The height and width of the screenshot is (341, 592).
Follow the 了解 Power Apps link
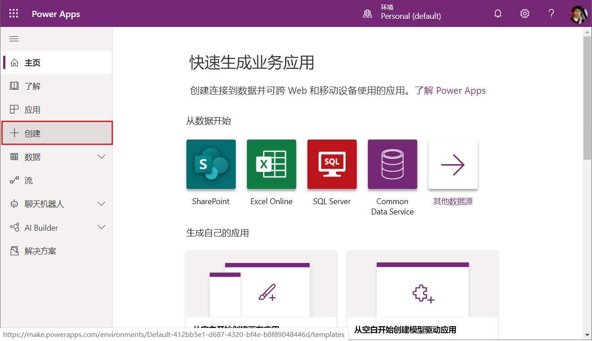click(x=450, y=91)
